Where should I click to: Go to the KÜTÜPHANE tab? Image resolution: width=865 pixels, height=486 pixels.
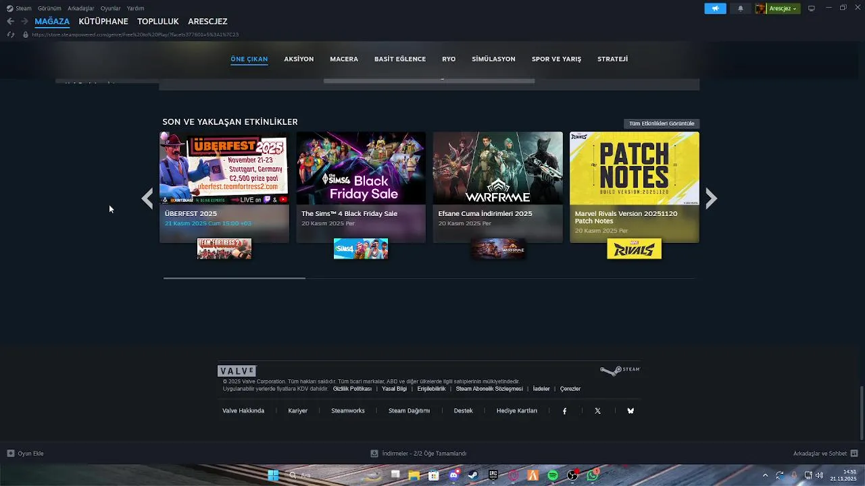103,22
